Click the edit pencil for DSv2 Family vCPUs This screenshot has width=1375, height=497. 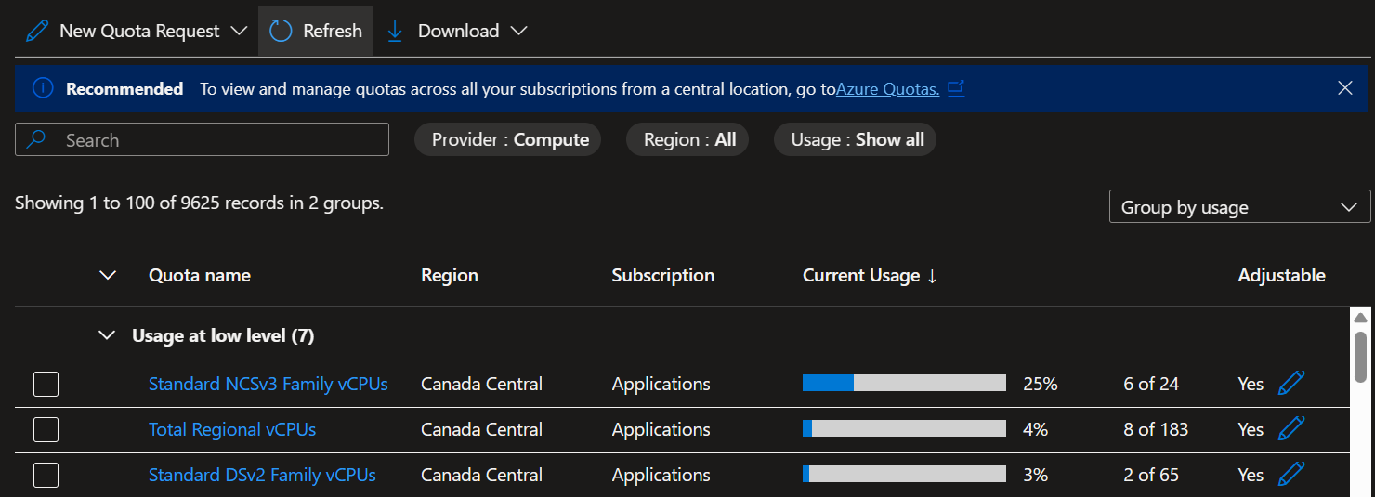click(x=1291, y=474)
